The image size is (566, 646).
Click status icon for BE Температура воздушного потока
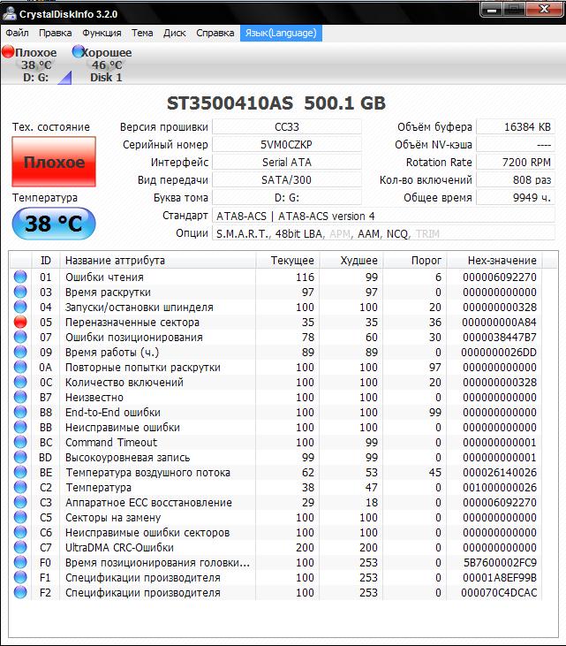[20, 472]
